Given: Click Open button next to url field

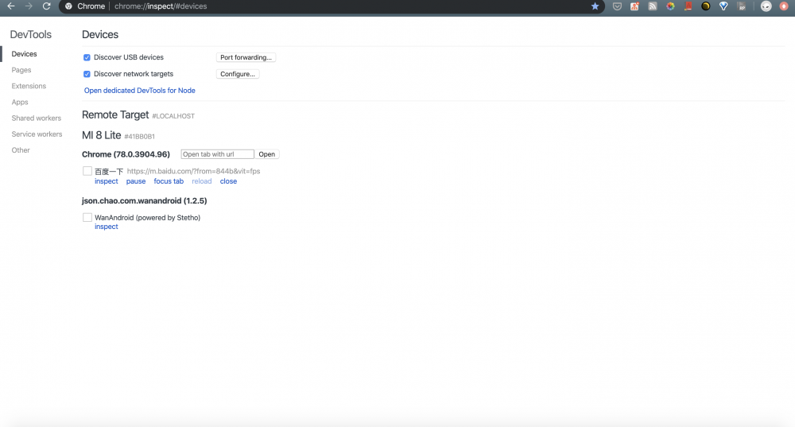Looking at the screenshot, I should [266, 154].
